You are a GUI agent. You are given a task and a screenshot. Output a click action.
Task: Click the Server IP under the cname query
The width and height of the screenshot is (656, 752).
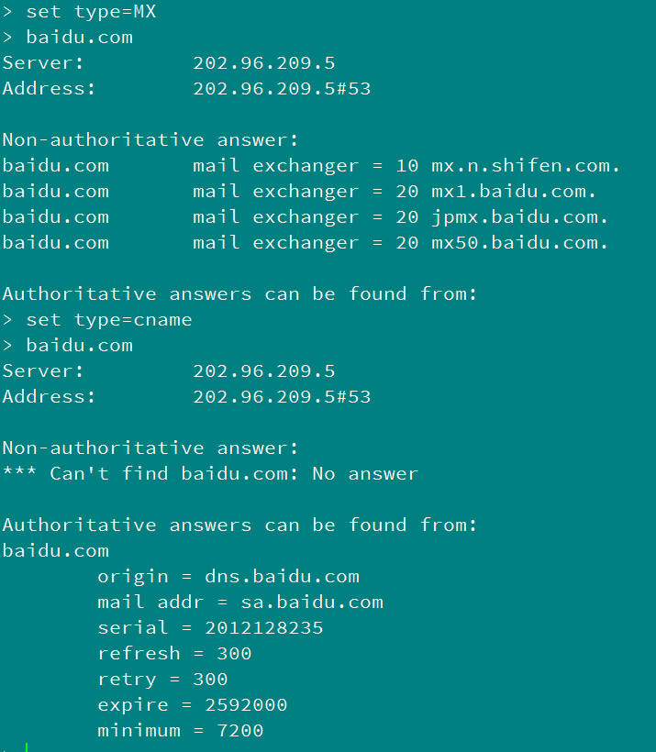264,371
